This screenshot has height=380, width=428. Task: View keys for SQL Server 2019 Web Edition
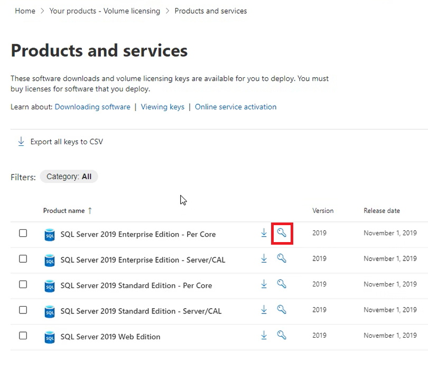(x=282, y=335)
